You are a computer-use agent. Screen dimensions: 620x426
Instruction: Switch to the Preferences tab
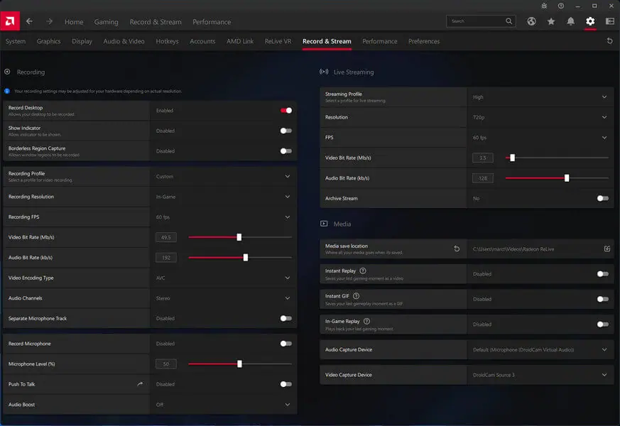click(424, 41)
